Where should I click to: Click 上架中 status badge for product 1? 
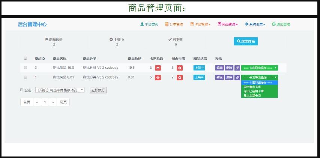click(199, 77)
